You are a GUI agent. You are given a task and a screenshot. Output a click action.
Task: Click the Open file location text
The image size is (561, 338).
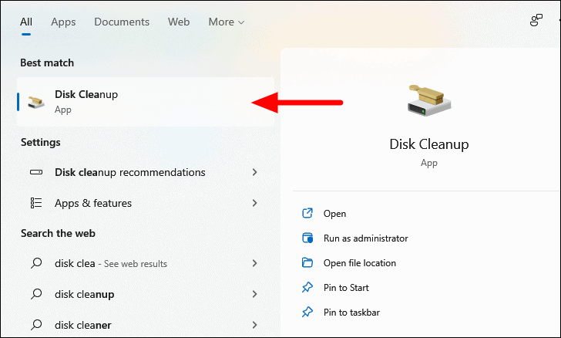[x=360, y=263]
